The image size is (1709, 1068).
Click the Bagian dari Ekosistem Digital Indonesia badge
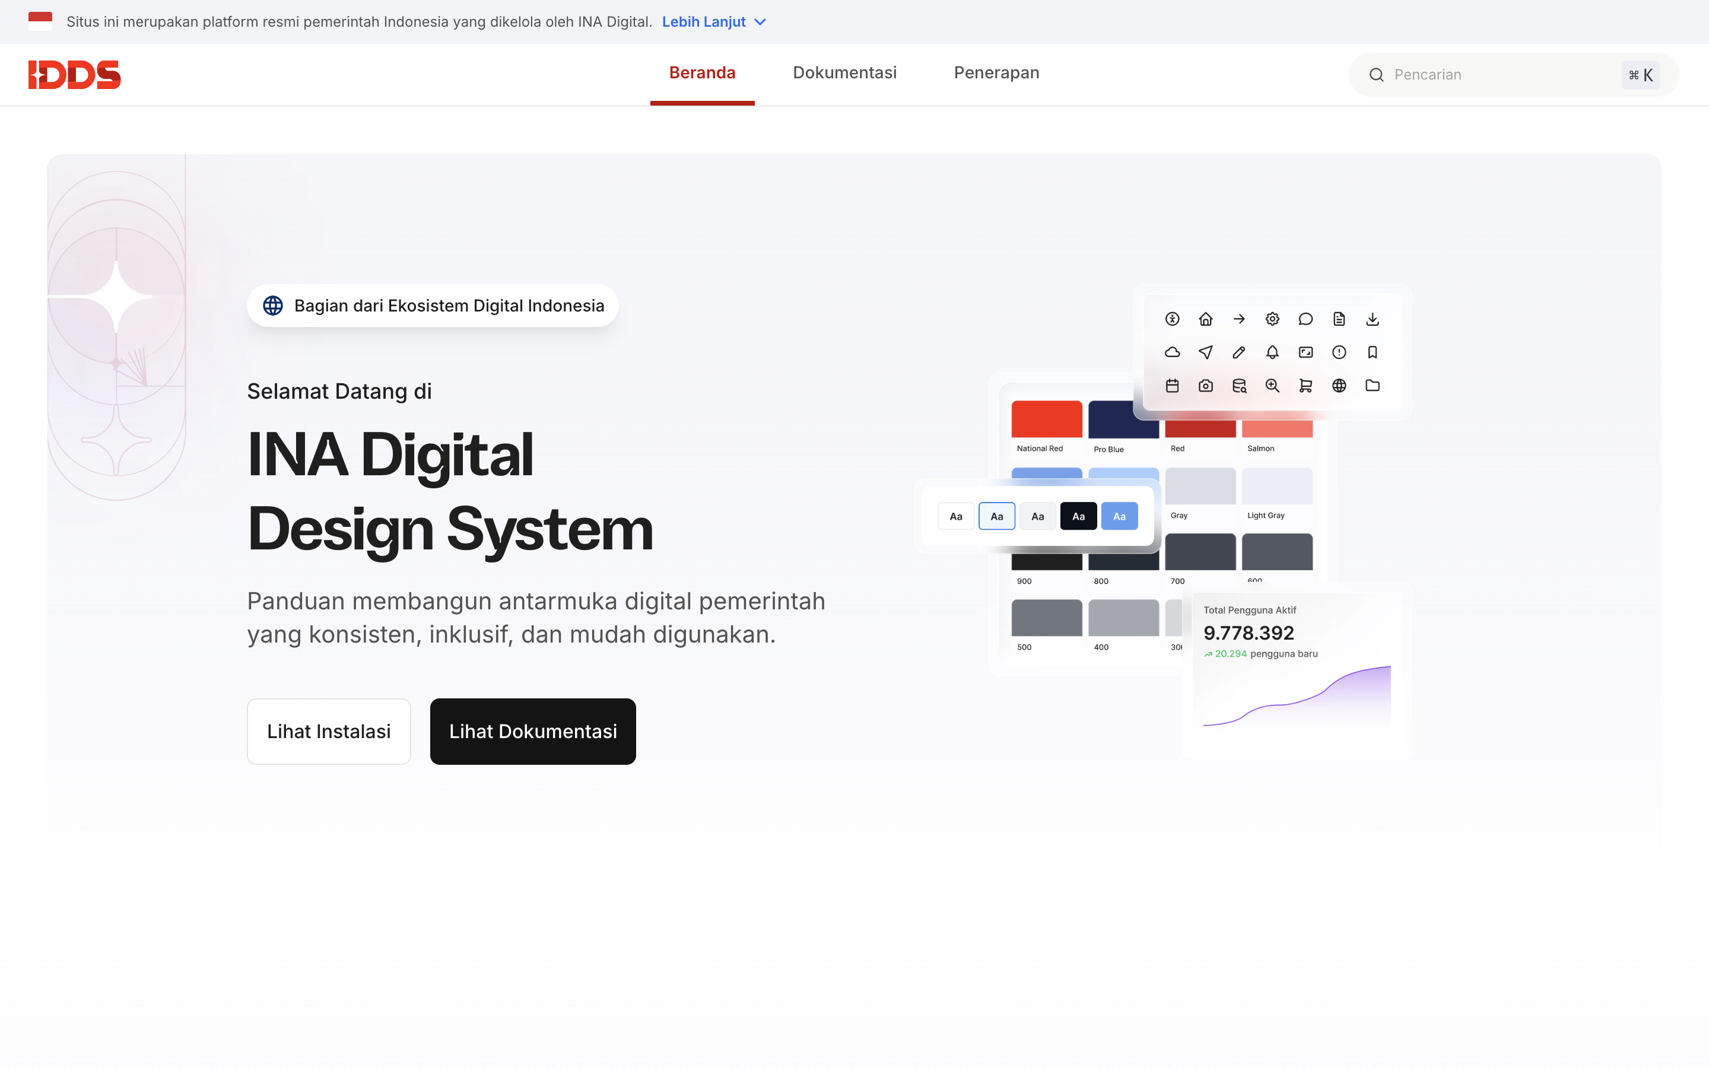click(x=433, y=306)
